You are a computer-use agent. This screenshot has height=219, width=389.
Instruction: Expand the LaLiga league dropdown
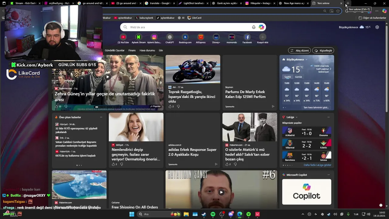click(296, 117)
